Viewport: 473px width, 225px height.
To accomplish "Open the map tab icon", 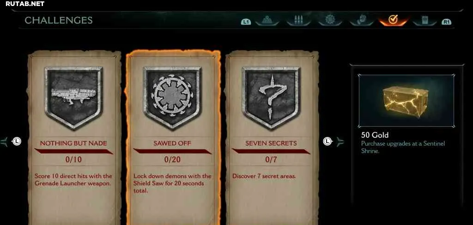I will point(267,20).
